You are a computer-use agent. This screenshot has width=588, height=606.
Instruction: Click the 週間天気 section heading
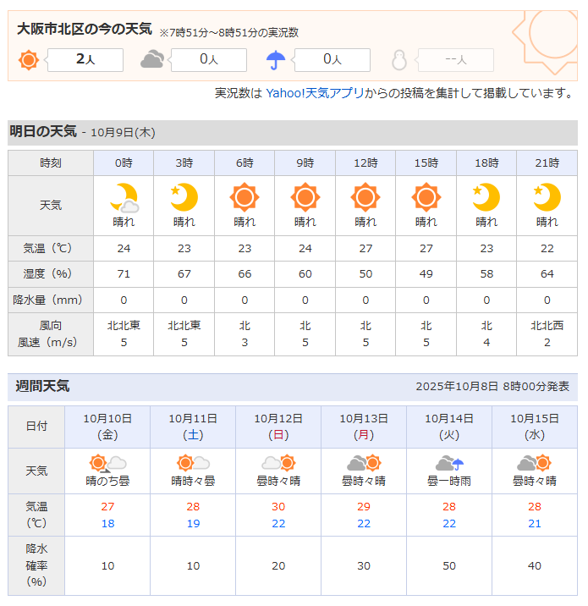click(x=43, y=386)
